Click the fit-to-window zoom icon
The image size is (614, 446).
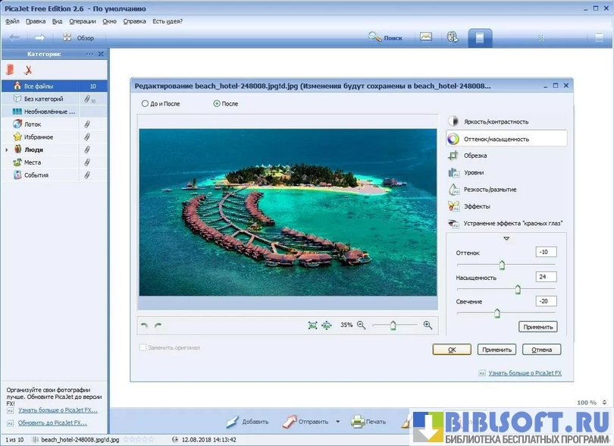[x=312, y=325]
